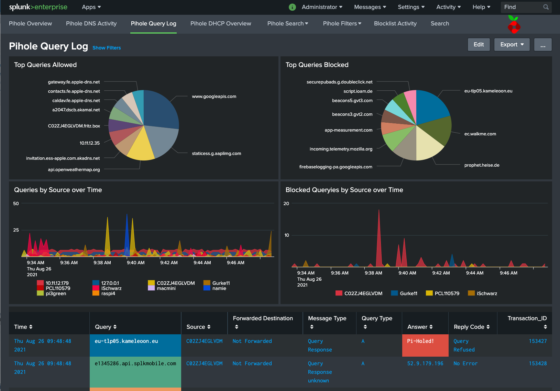Screen dimensions: 560x391
Task: Toggle 10.11.12.179 legend swatch
Action: (x=40, y=283)
